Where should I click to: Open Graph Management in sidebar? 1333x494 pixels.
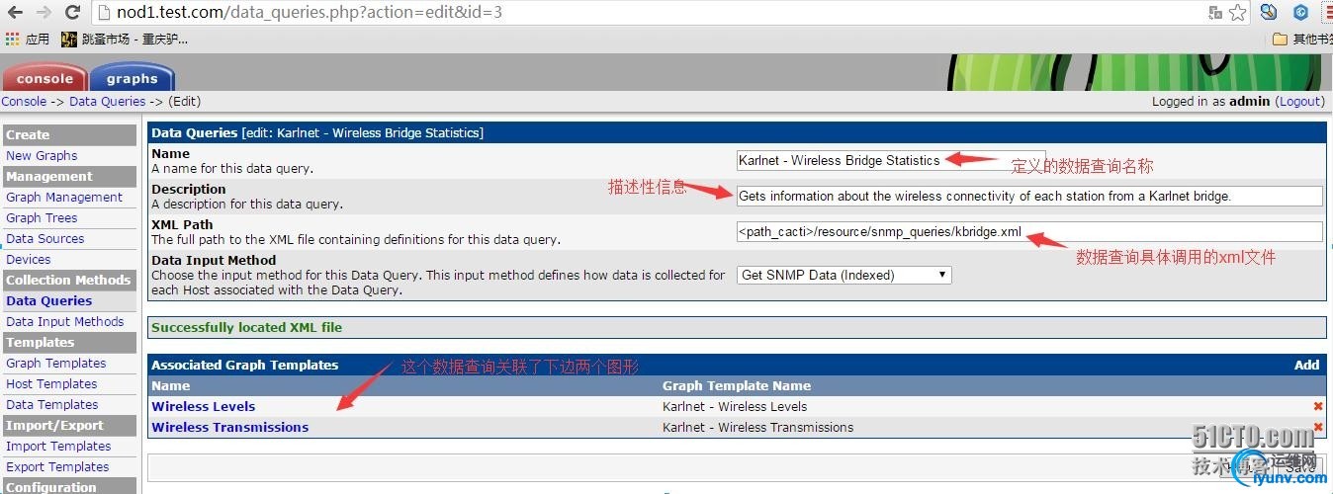64,197
